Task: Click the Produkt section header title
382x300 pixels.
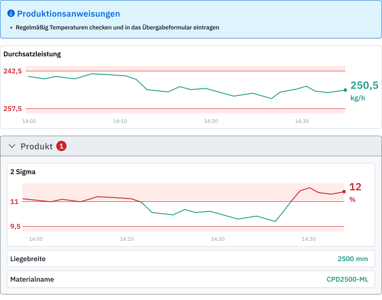Action: pyautogui.click(x=36, y=146)
